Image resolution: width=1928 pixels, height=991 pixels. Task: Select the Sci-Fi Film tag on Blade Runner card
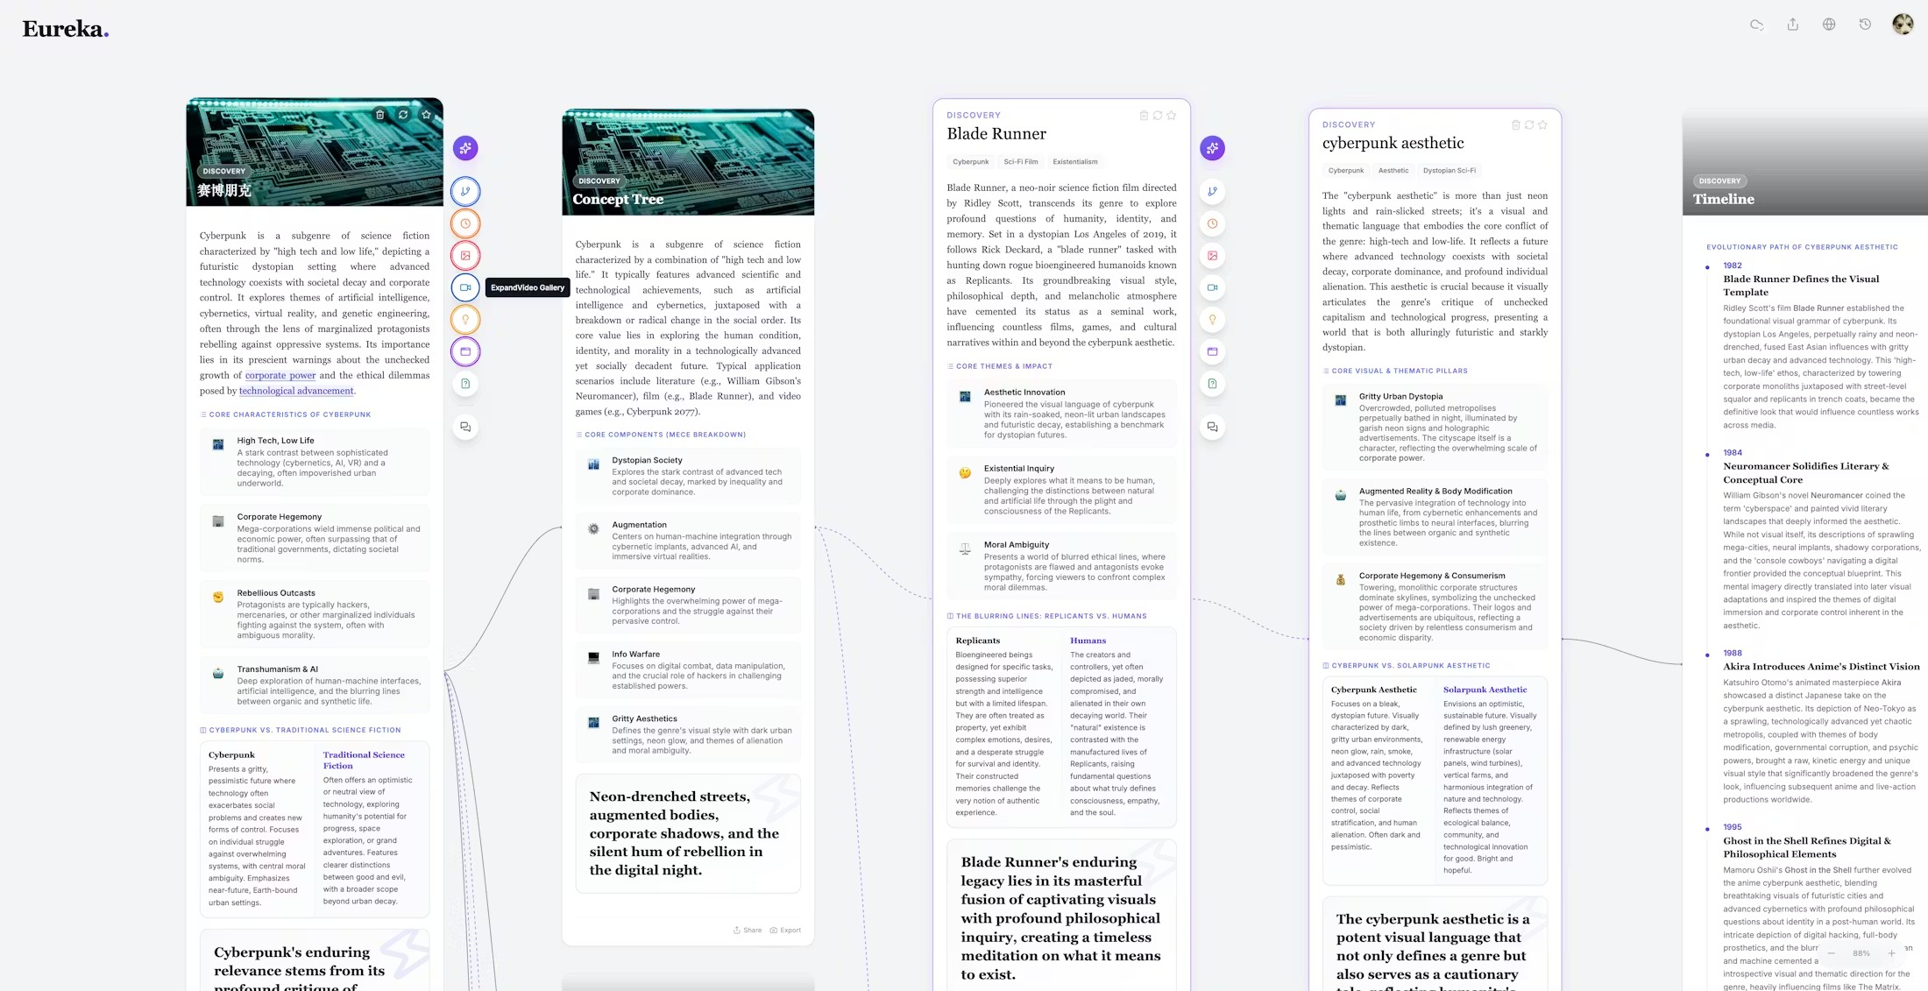click(1020, 162)
